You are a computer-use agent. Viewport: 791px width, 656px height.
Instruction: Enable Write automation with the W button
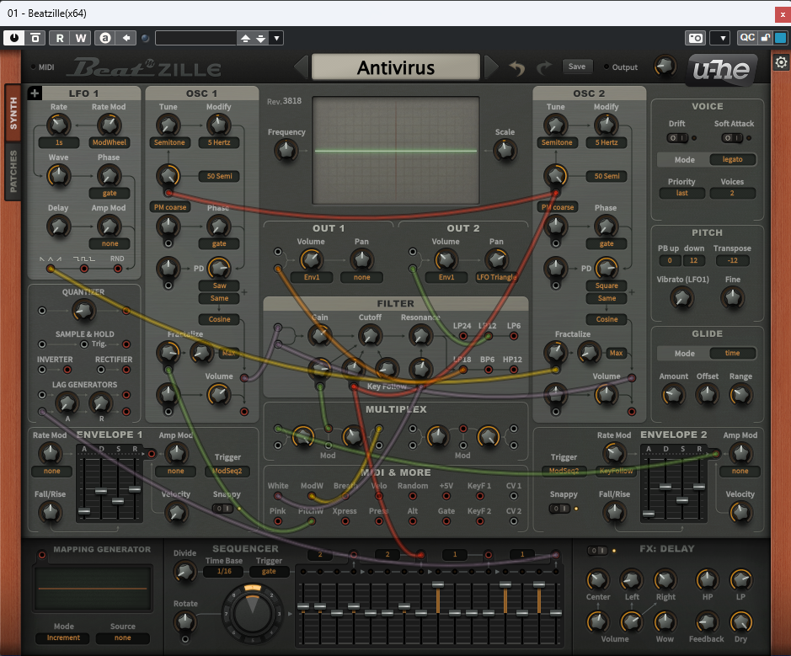tap(81, 38)
